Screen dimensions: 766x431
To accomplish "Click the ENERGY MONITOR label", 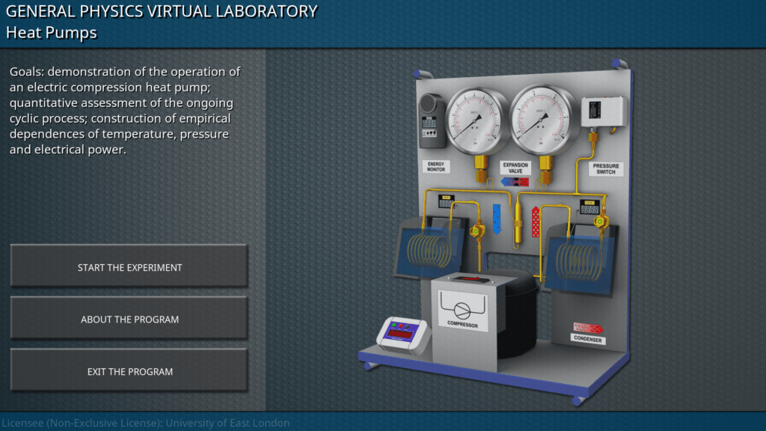I will tap(435, 167).
